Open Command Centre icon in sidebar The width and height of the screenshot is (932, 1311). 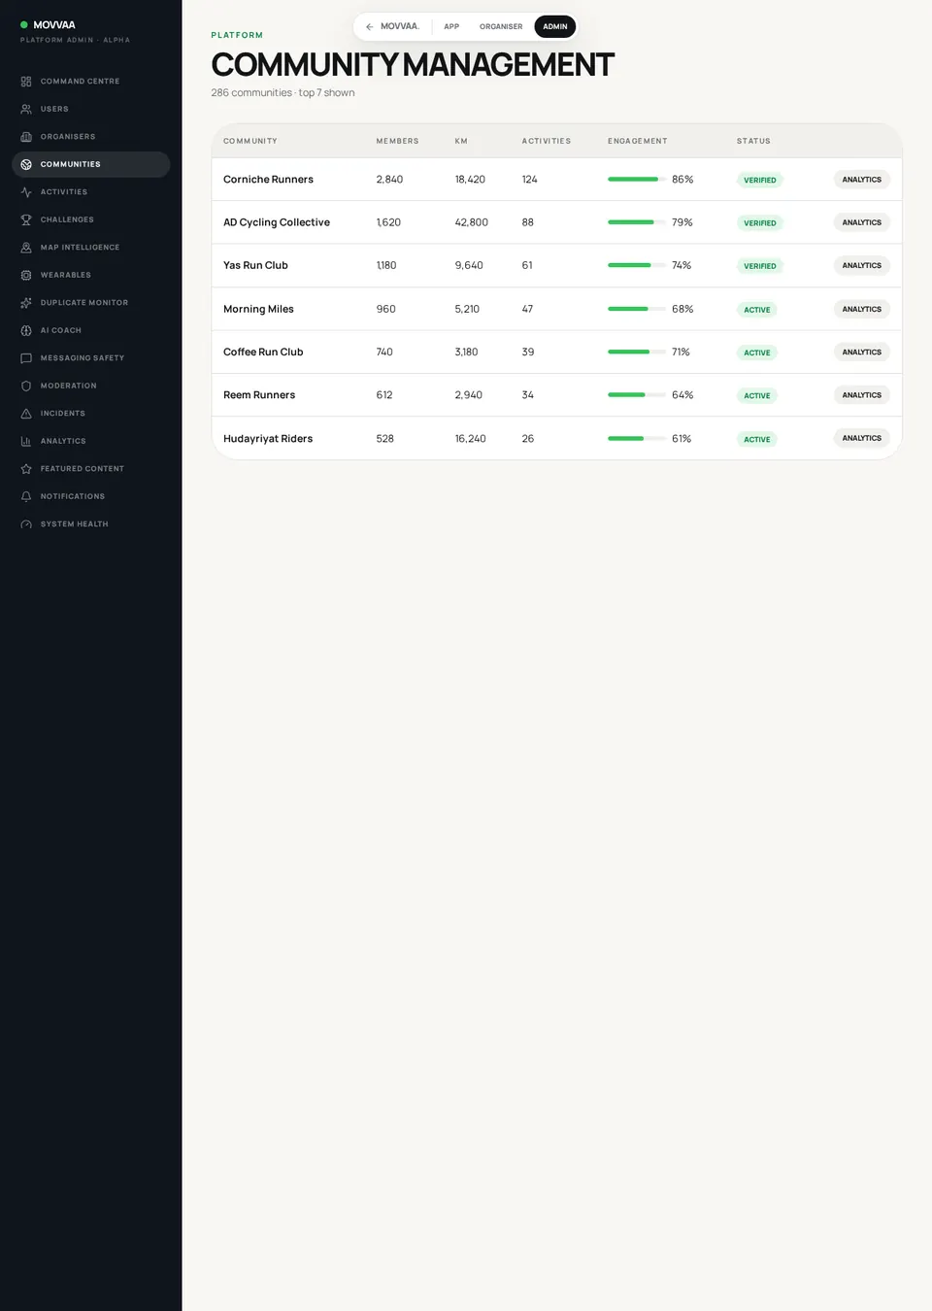point(26,82)
